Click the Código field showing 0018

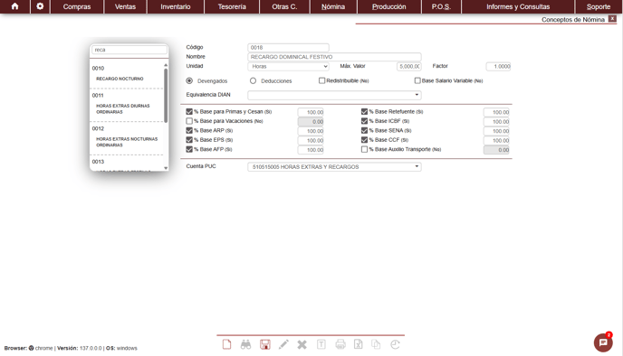pos(288,47)
